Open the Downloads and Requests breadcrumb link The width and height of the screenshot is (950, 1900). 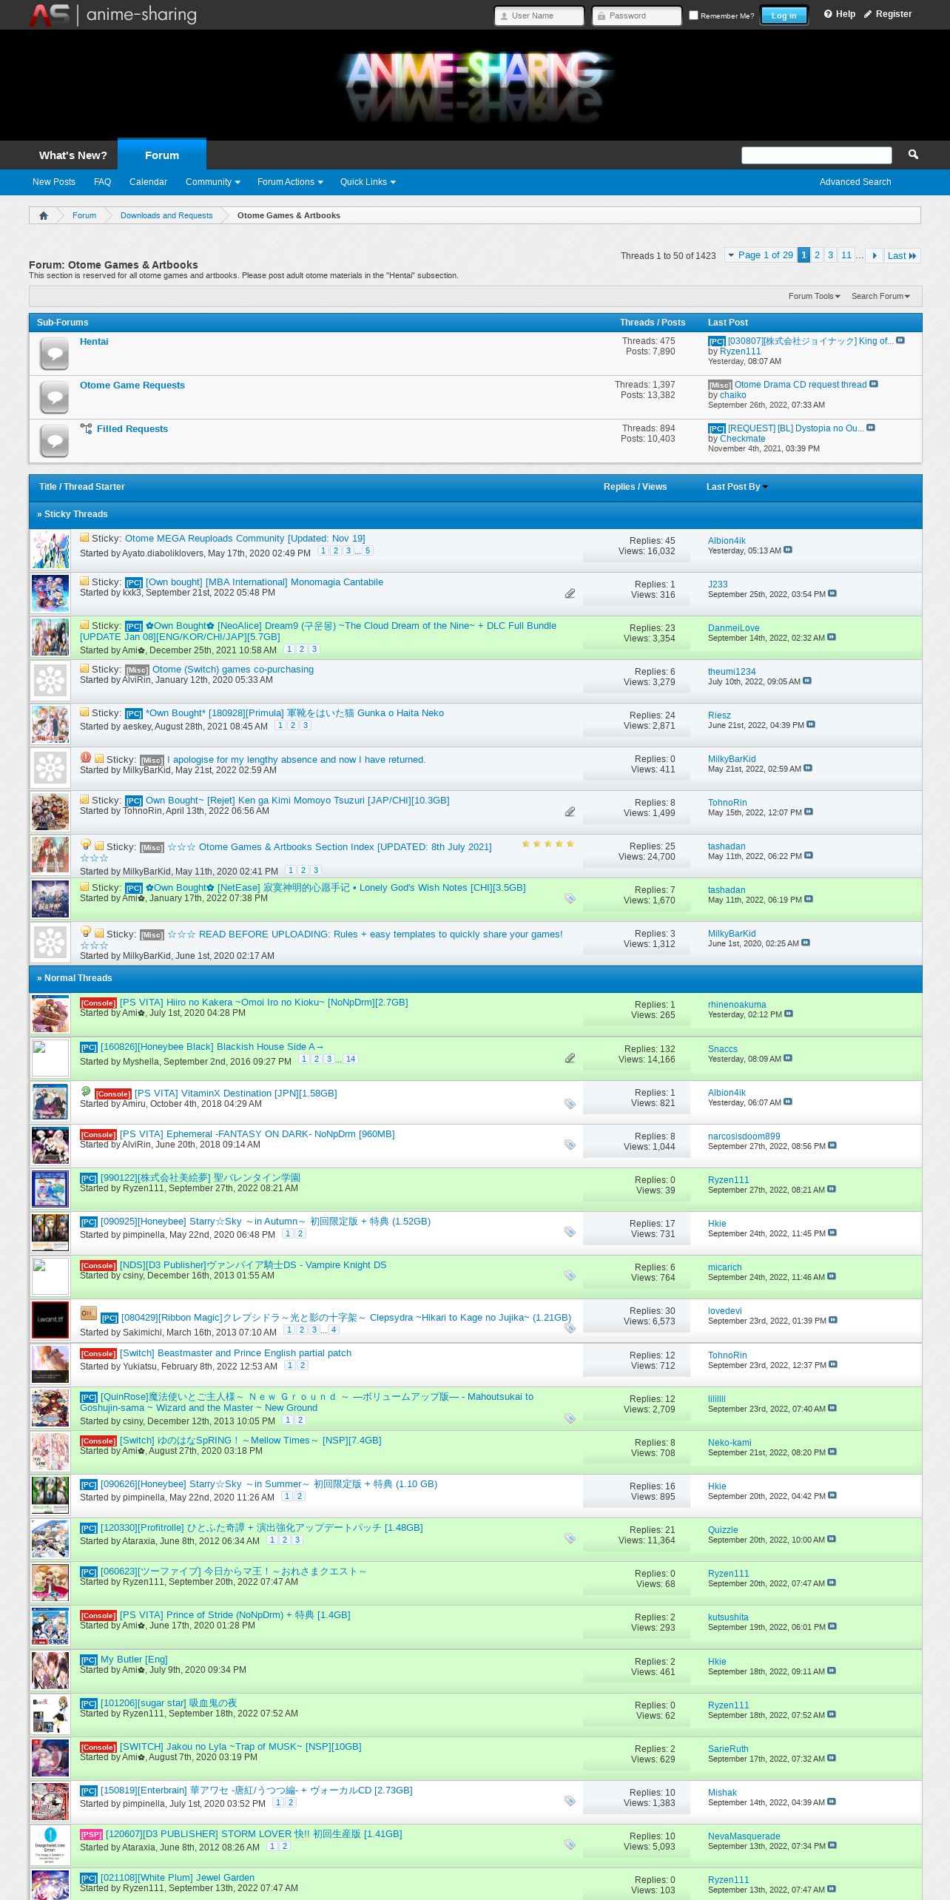(166, 215)
